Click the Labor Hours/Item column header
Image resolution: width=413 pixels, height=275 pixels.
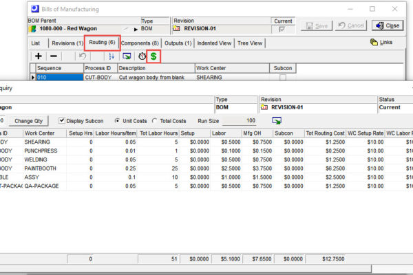(x=116, y=133)
